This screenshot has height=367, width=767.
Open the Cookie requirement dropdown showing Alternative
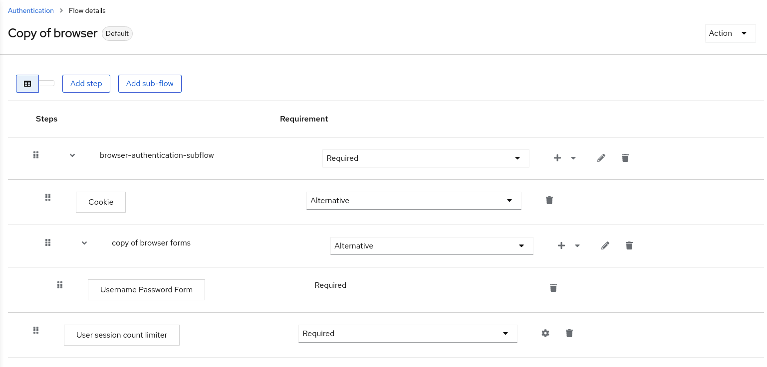pos(413,200)
